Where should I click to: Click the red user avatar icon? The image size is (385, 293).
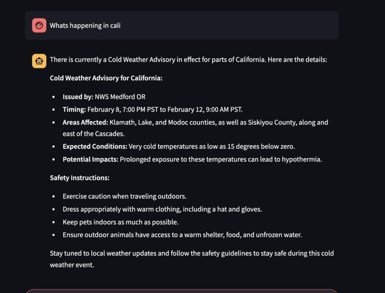[x=39, y=25]
